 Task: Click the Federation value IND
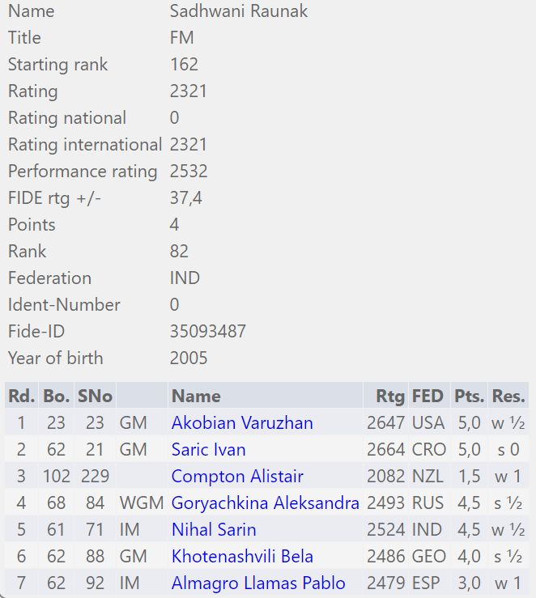pos(185,278)
